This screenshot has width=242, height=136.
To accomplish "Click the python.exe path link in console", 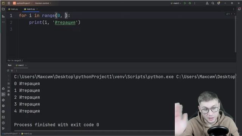I will (x=94, y=77).
